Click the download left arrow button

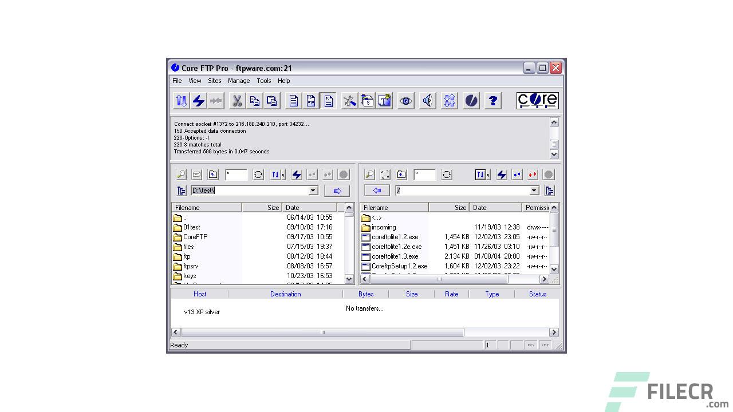click(x=377, y=191)
